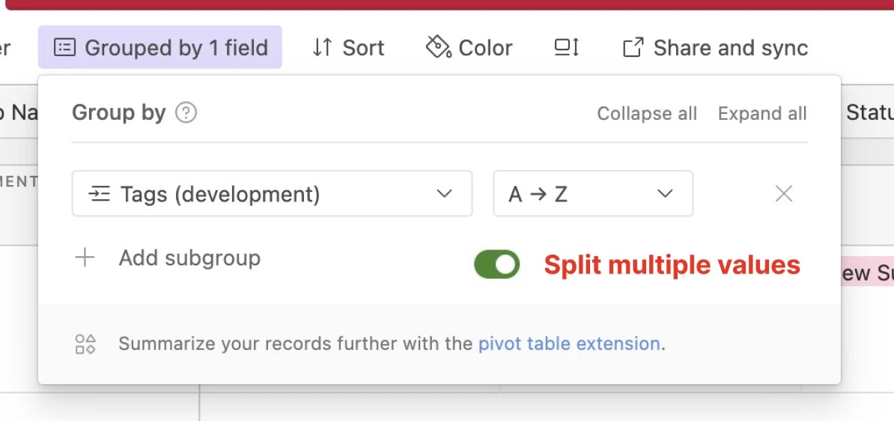Remove the Tags grouping with the X
The width and height of the screenshot is (894, 421).
(784, 194)
